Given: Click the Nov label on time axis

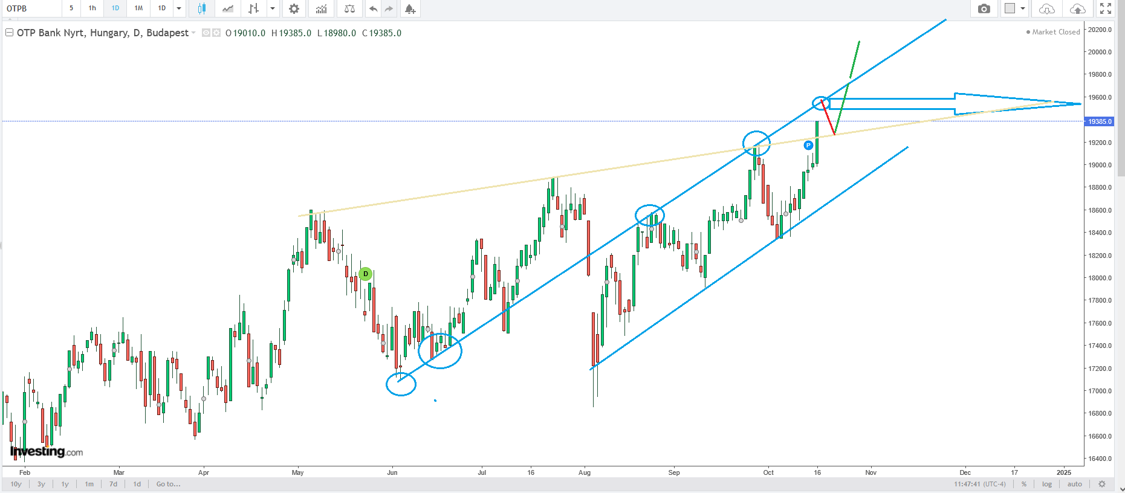Looking at the screenshot, I should [871, 472].
